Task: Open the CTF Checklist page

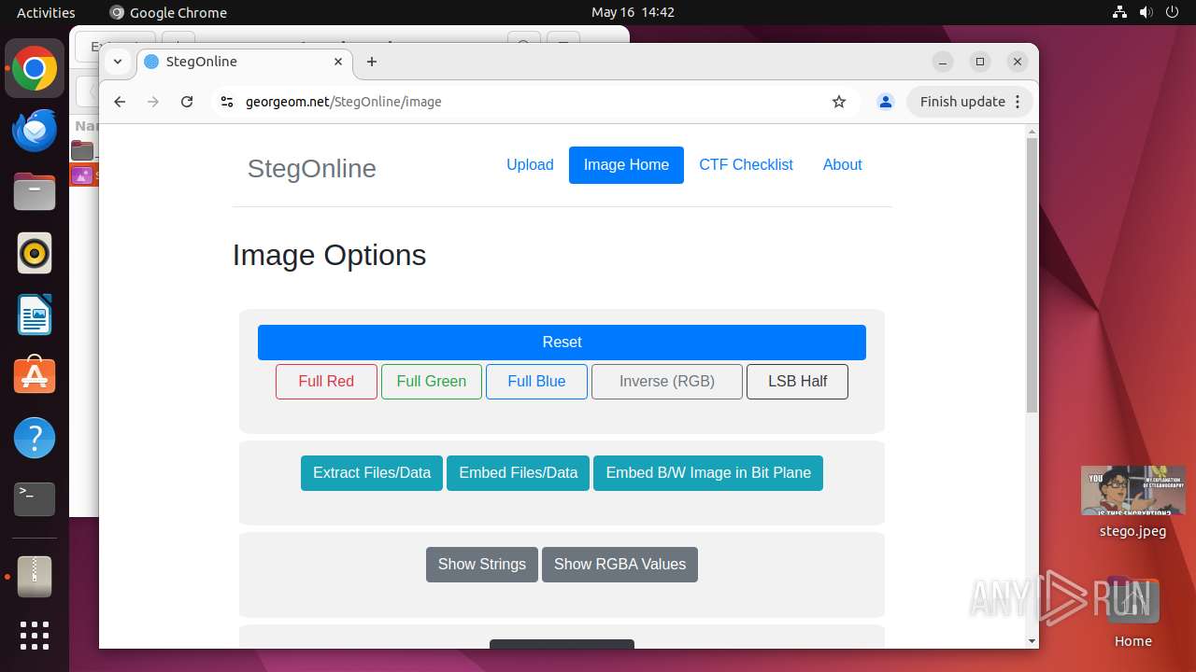Action: pyautogui.click(x=746, y=165)
